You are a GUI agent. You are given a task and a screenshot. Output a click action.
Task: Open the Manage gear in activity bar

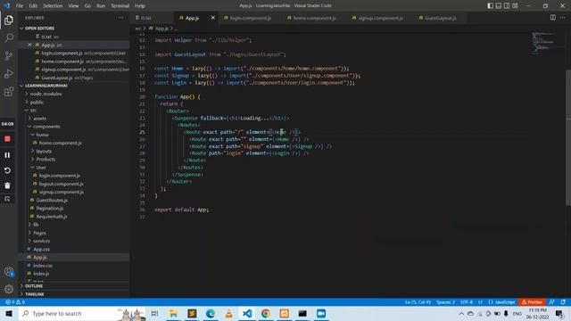click(9, 289)
